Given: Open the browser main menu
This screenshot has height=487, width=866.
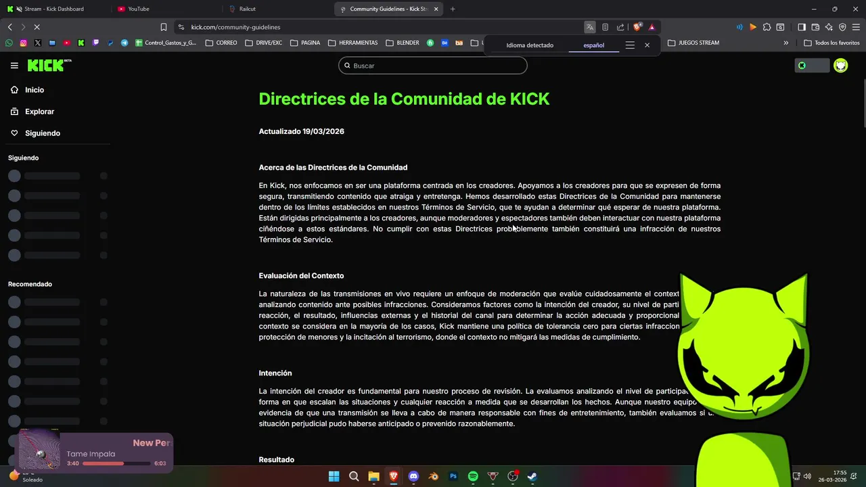Looking at the screenshot, I should [x=856, y=27].
